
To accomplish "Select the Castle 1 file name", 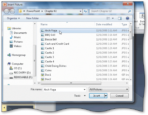I will 50,48.
